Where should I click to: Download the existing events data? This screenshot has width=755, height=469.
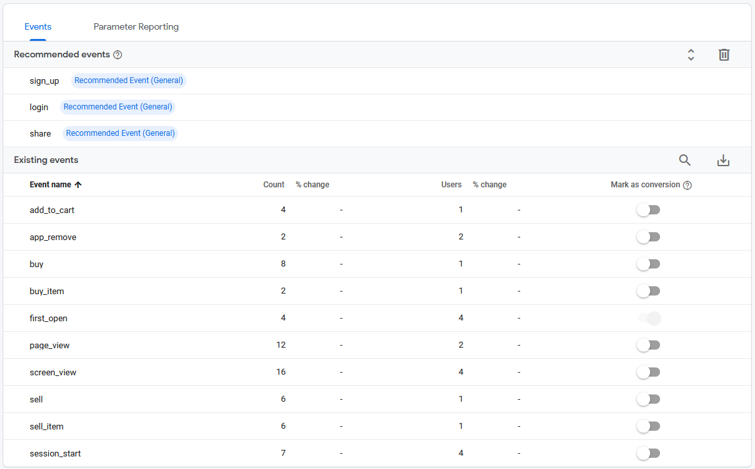click(723, 160)
